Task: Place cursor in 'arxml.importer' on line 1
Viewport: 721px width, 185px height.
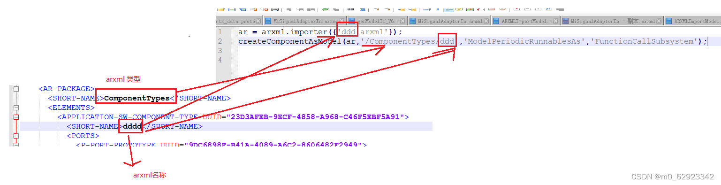Action: [294, 32]
